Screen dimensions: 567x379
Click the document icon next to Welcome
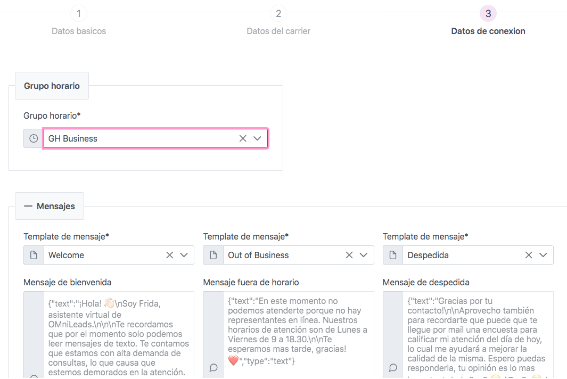pos(34,255)
